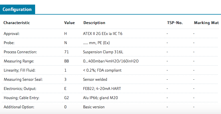
Task: Click the Suspension Clamp 316L description
Action: pyautogui.click(x=103, y=52)
